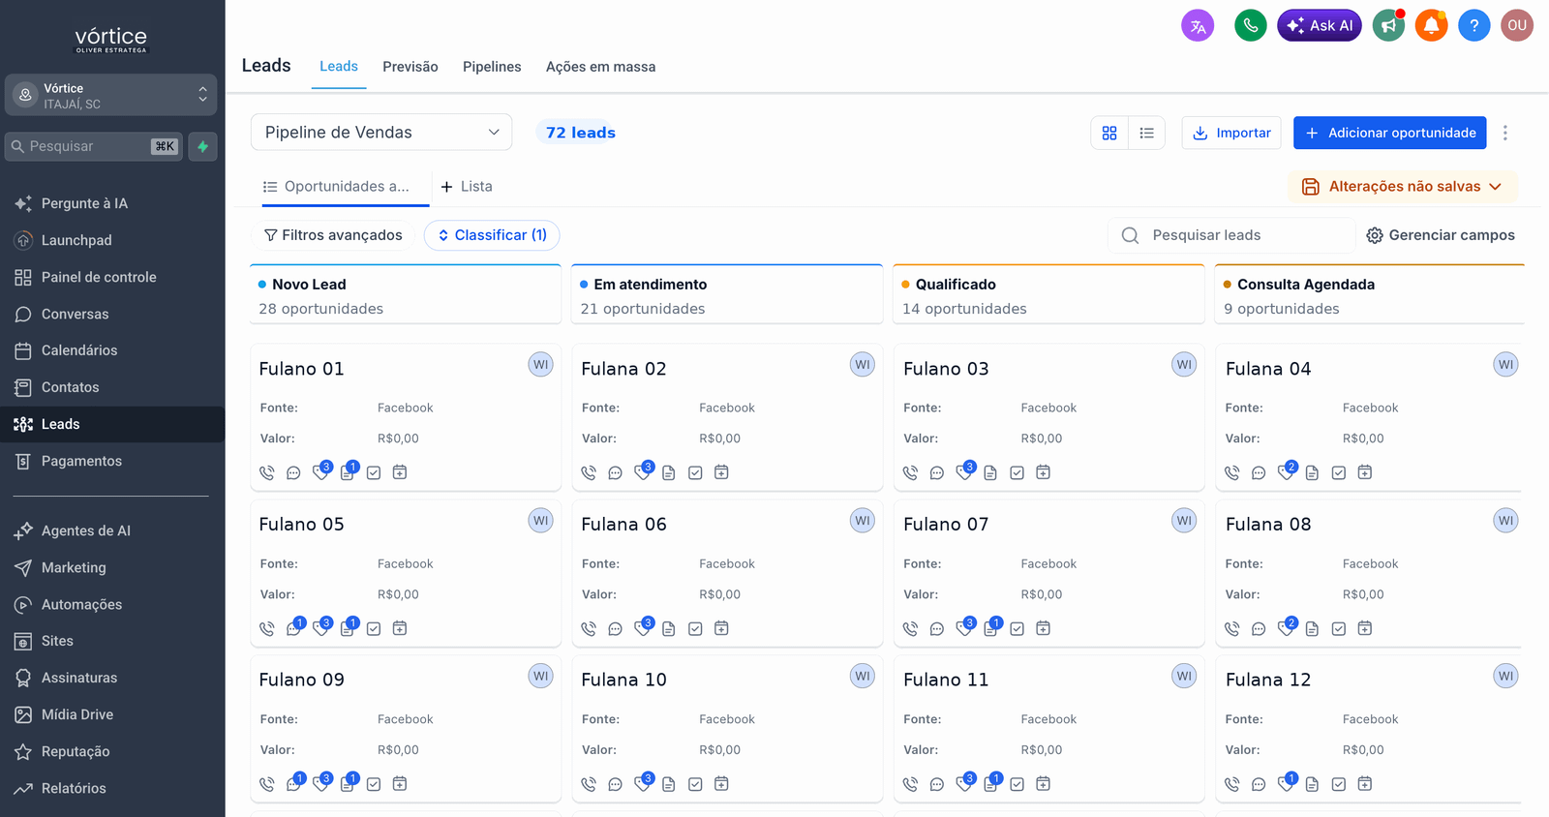Switch to the Pipelines tab
Screen dimensions: 1549x817
[492, 67]
